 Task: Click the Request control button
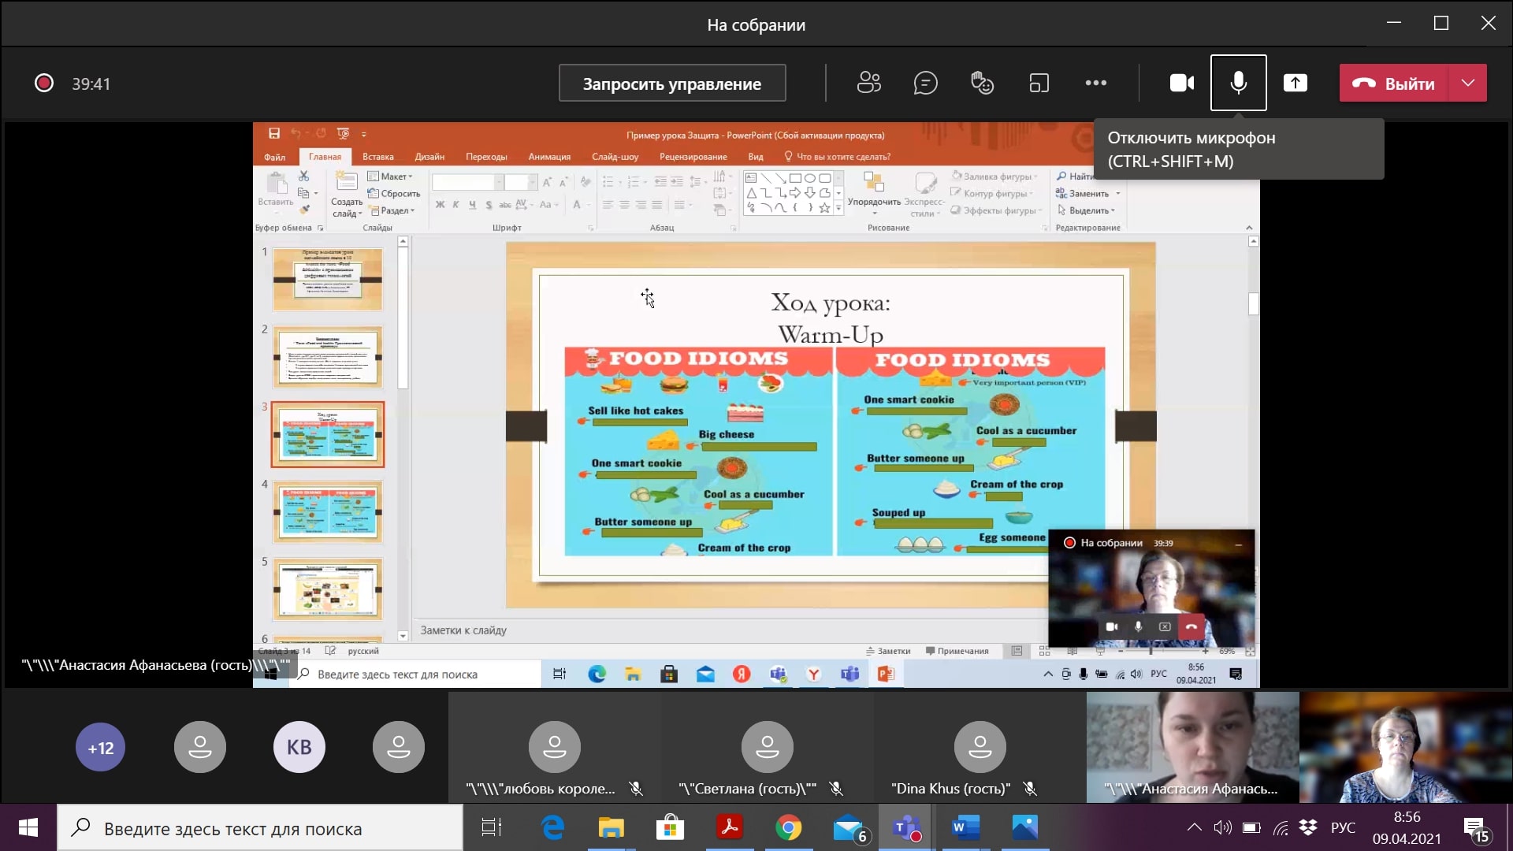click(x=671, y=84)
